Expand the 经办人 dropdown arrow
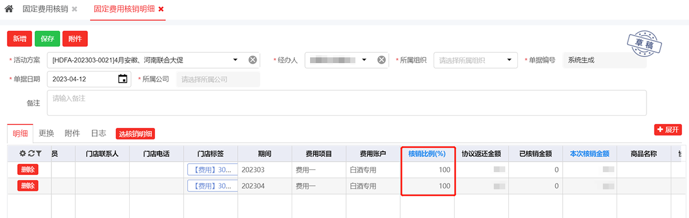Viewport: 689px width, 218px height. coord(364,60)
